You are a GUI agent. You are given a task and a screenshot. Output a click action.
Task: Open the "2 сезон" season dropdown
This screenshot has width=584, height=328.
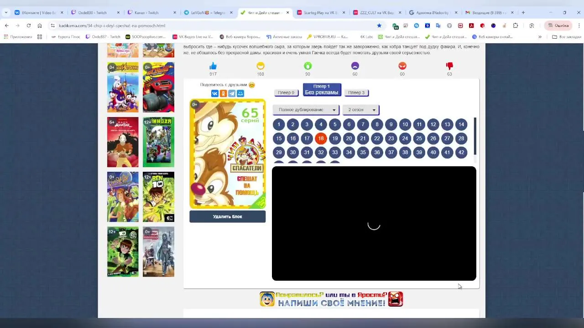pos(361,110)
